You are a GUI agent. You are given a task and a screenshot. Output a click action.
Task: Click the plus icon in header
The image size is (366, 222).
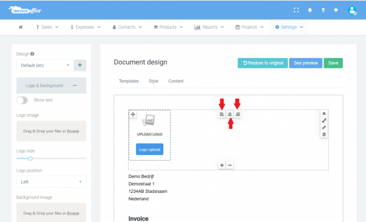(336, 10)
